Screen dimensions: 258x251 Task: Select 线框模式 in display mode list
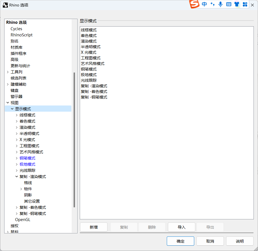[89, 30]
